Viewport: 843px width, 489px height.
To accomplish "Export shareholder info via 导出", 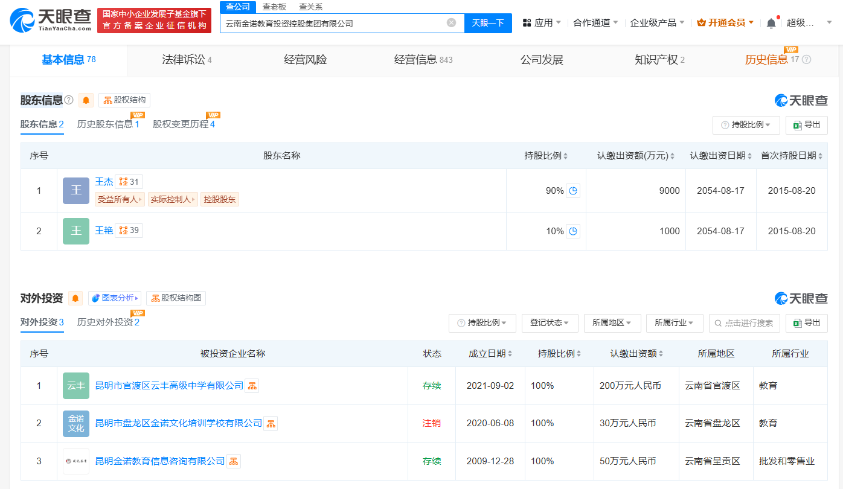I will [807, 125].
